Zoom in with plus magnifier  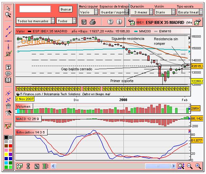pos(198,166)
